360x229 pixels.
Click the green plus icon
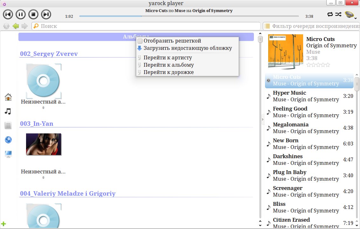(4, 224)
